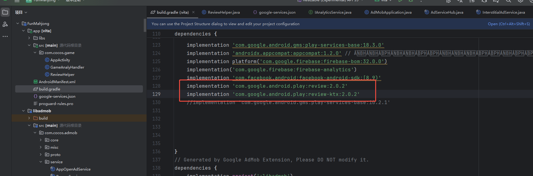Place cursor on firebase-bom:32.0.0 platform line
The width and height of the screenshot is (533, 176).
pos(287,61)
